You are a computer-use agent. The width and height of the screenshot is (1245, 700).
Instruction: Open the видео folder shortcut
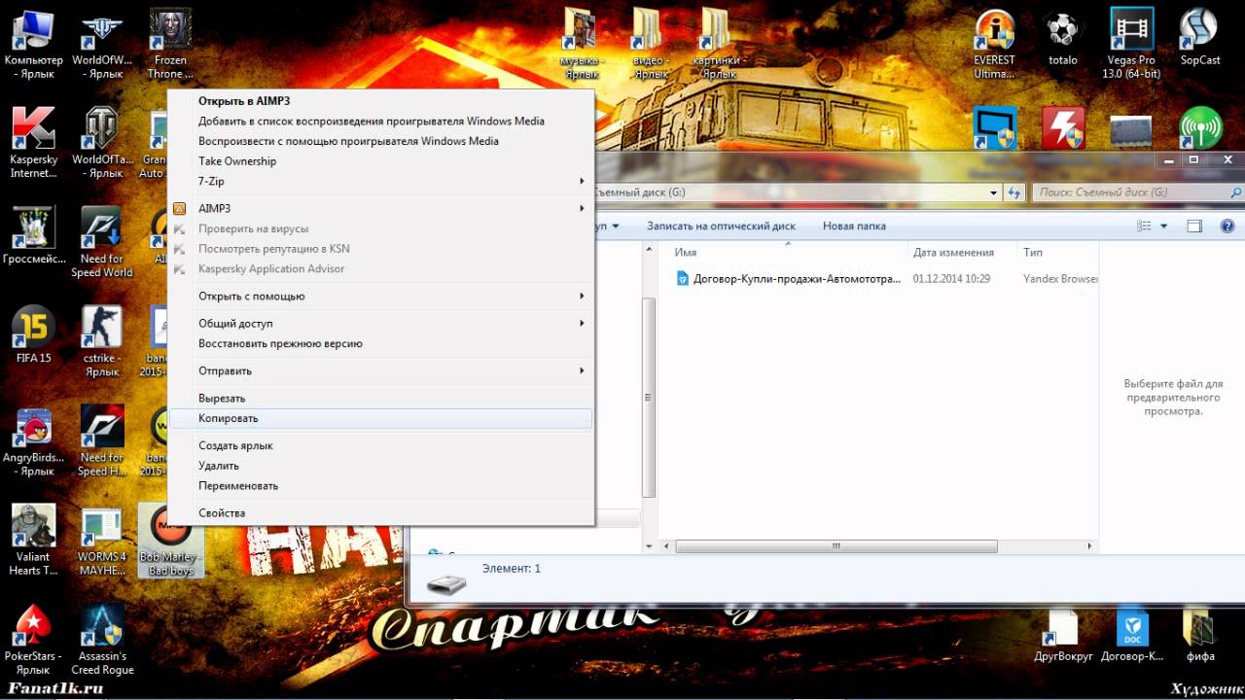(x=650, y=44)
